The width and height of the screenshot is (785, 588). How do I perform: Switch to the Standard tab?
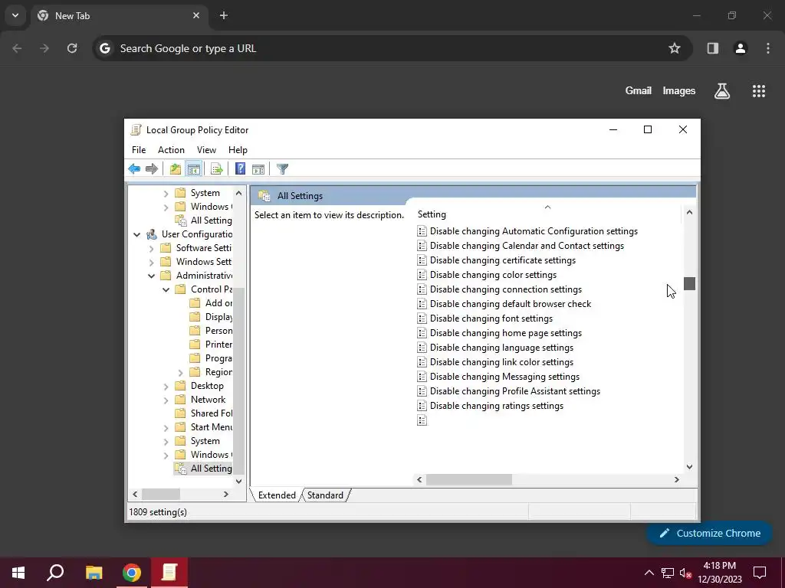[x=325, y=495]
